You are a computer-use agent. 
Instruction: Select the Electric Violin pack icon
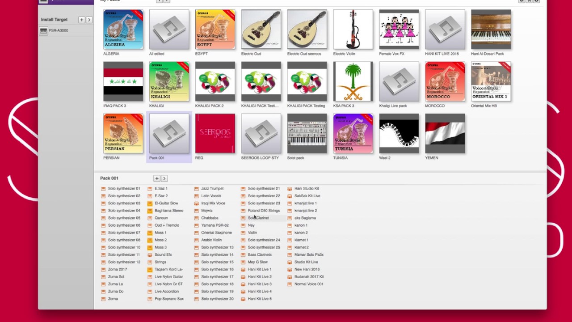coord(353,29)
